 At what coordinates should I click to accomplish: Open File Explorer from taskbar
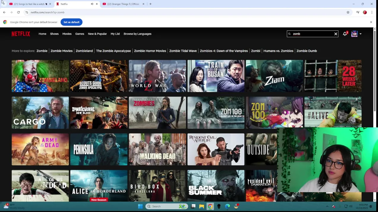click(201, 206)
